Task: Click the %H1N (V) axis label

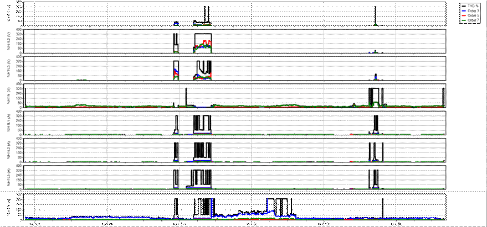Action: click(9, 96)
